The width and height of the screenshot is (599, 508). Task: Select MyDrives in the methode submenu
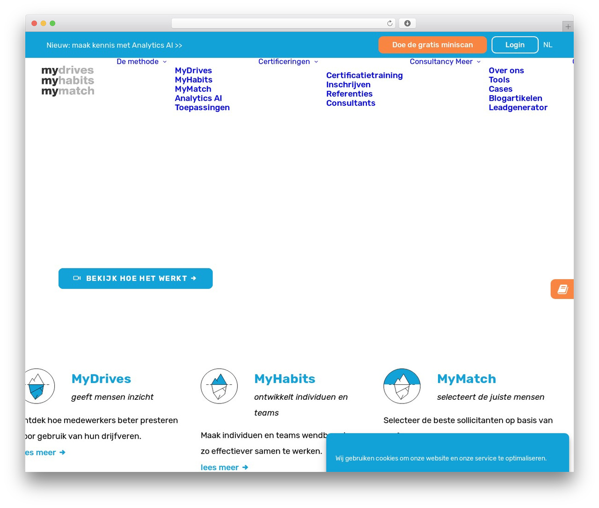[x=193, y=71]
